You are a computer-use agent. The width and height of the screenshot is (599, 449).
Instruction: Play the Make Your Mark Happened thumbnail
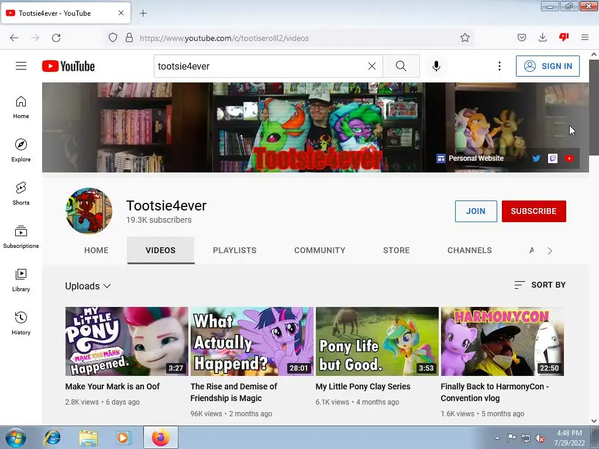point(127,341)
